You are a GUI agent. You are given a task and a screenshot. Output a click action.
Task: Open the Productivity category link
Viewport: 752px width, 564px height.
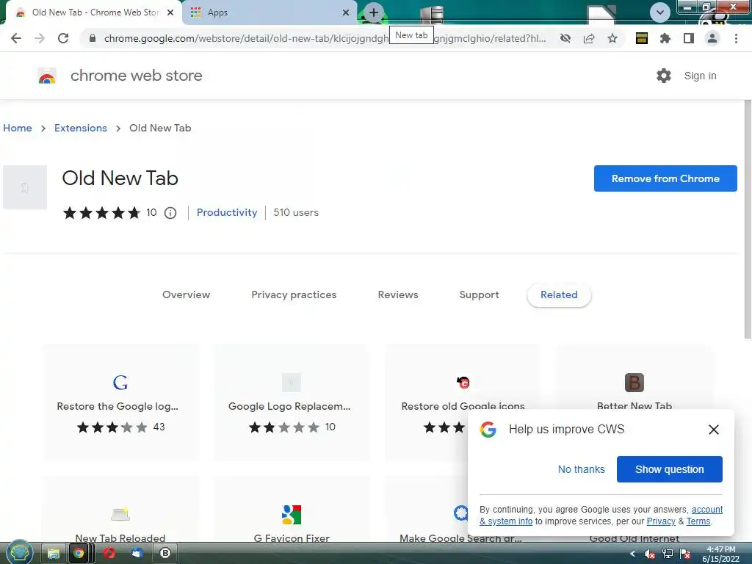227,212
